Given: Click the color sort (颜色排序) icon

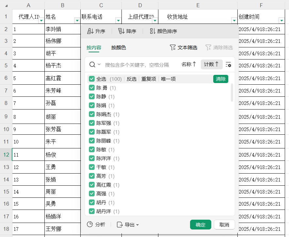Looking at the screenshot, I should point(153,31).
